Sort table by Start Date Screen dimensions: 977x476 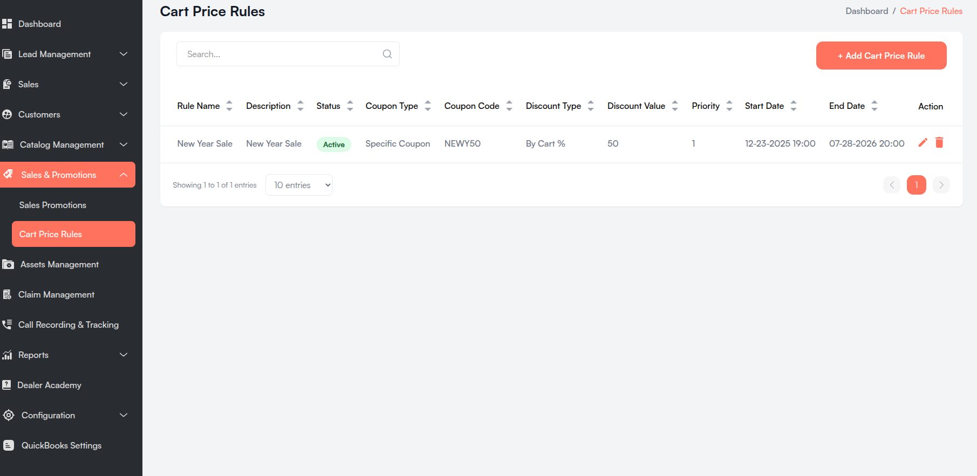click(x=794, y=106)
